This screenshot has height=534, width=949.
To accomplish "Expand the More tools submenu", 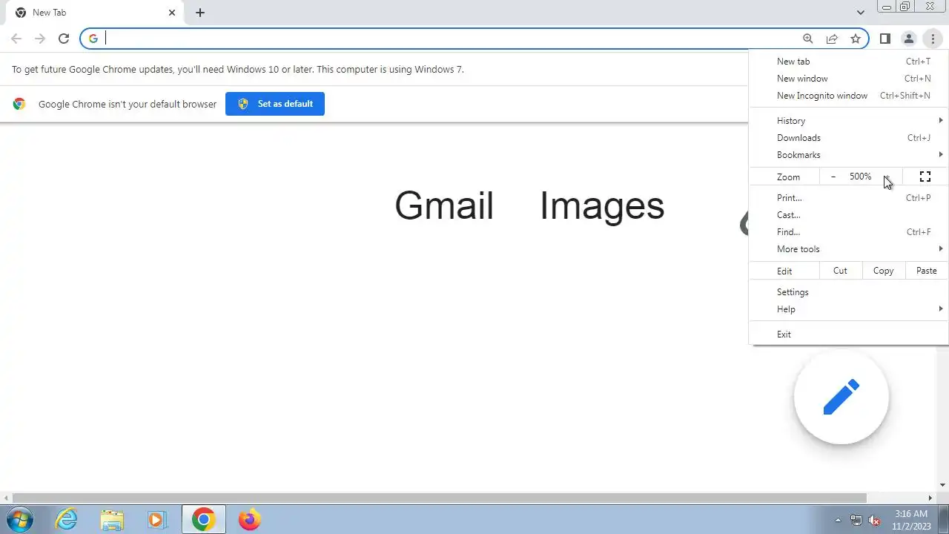I will tap(849, 249).
